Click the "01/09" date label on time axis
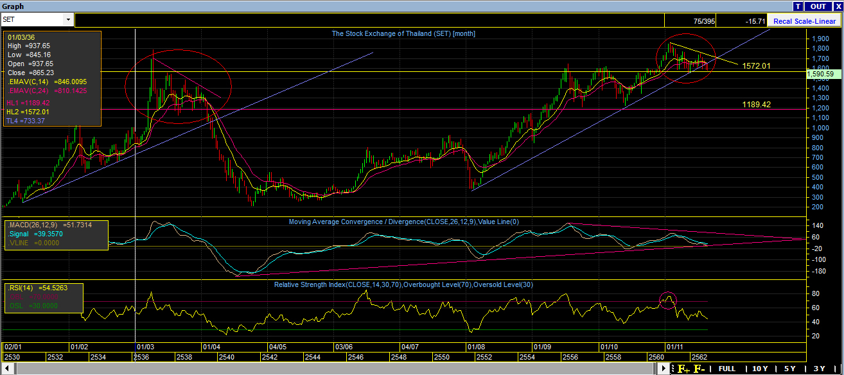Image resolution: width=844 pixels, height=375 pixels. (x=542, y=347)
